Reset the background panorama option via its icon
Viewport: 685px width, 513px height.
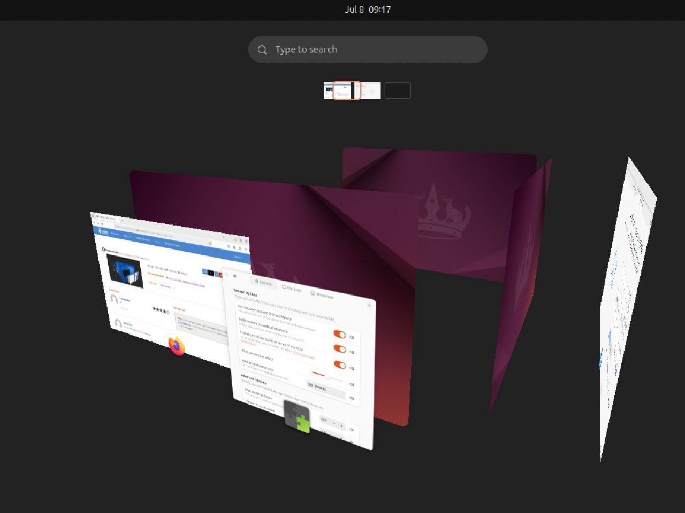(x=352, y=398)
